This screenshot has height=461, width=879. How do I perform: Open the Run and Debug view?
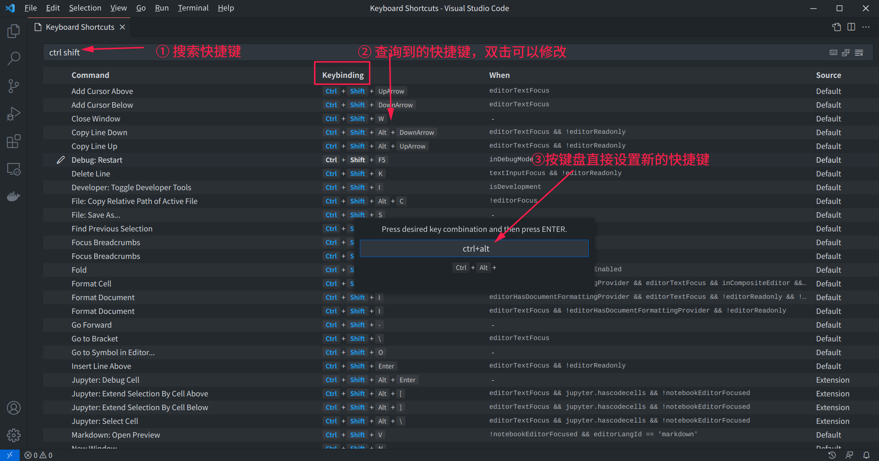(14, 114)
